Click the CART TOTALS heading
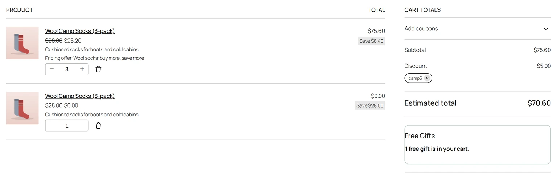The width and height of the screenshot is (557, 187). (x=422, y=10)
